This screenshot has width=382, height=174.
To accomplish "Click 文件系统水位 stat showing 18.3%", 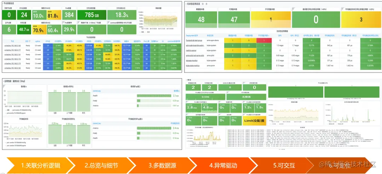I will tap(122, 15).
